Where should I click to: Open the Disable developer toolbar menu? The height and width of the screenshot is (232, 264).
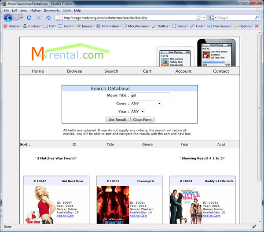coord(12,26)
